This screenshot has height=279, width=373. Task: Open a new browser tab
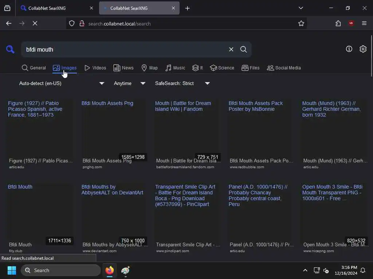point(188,8)
